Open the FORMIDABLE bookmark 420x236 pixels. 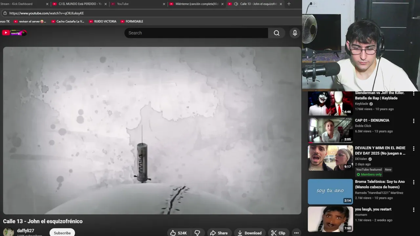[x=132, y=21]
